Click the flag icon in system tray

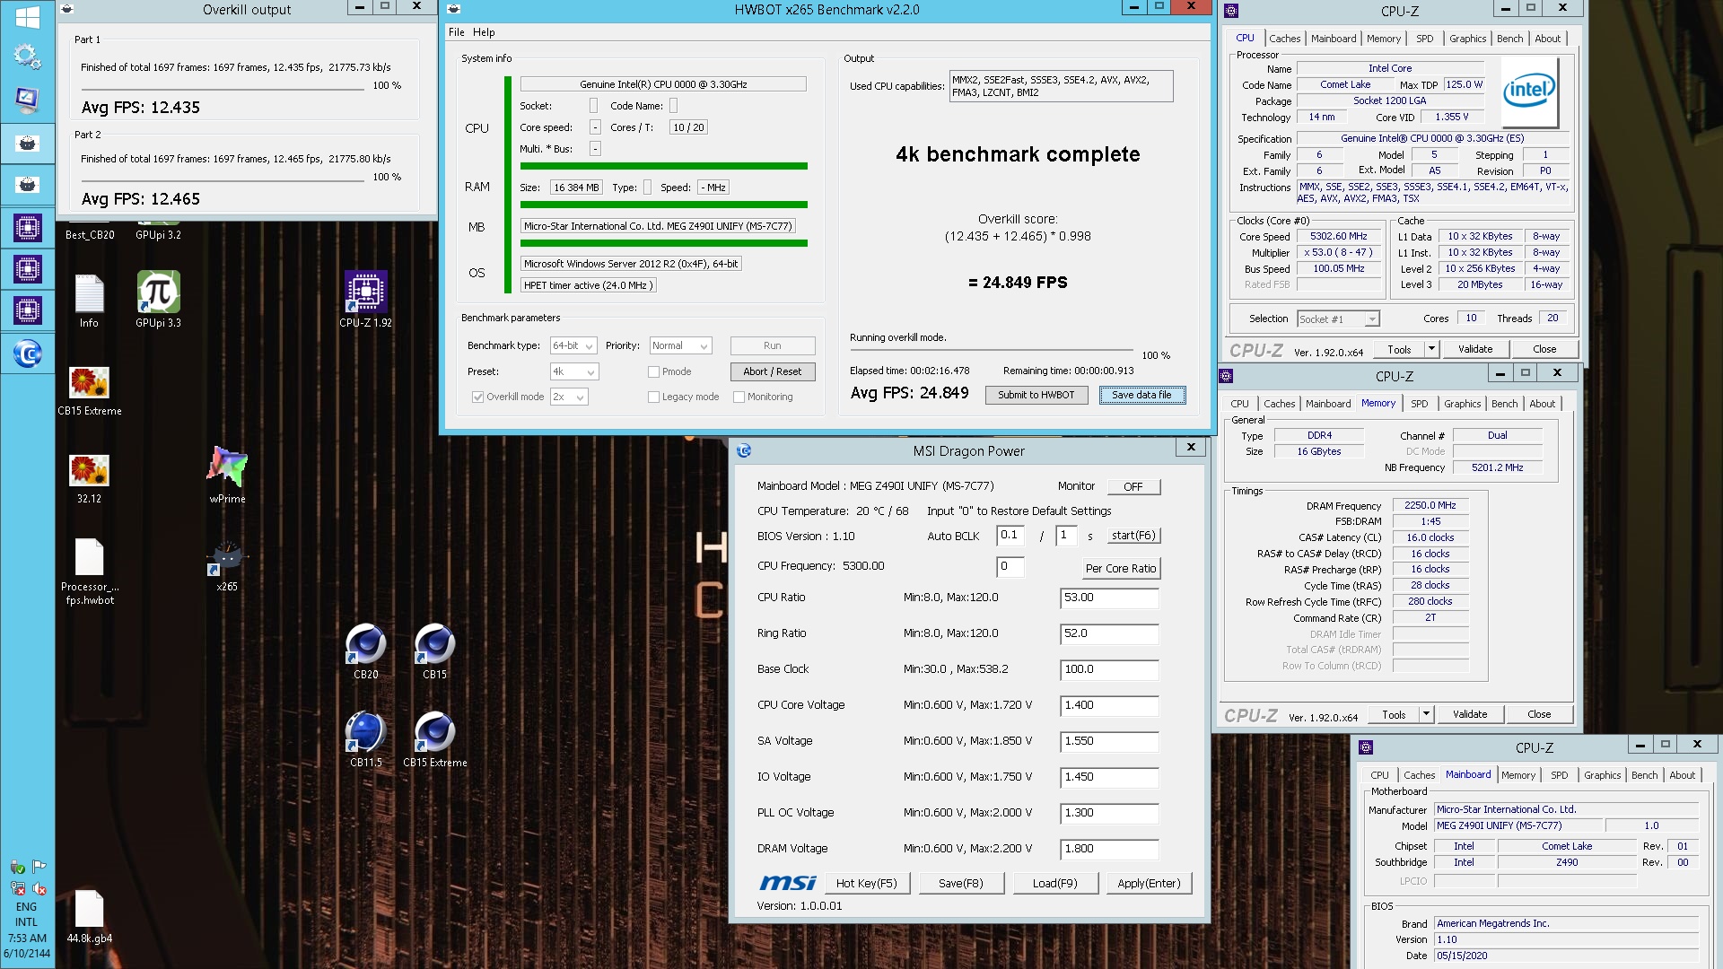click(39, 867)
